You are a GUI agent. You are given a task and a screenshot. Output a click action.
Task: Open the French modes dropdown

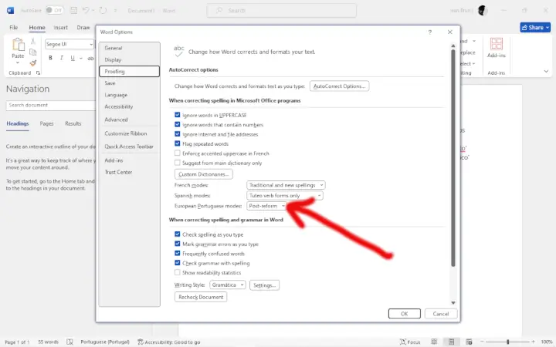tap(286, 185)
